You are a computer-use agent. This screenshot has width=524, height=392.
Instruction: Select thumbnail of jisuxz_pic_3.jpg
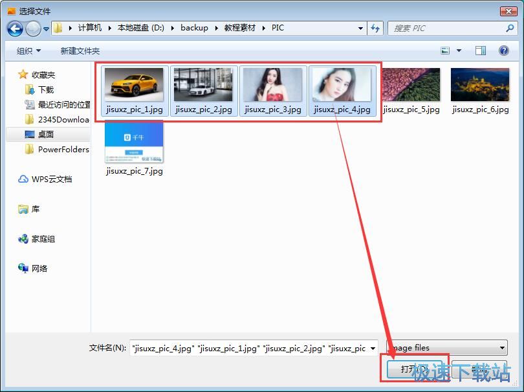[x=273, y=85]
